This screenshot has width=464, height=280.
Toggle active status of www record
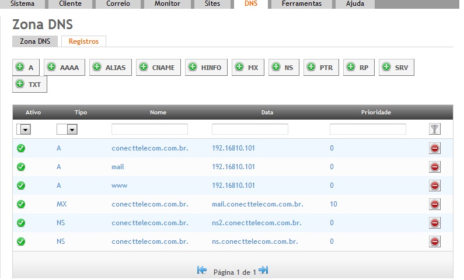[21, 185]
